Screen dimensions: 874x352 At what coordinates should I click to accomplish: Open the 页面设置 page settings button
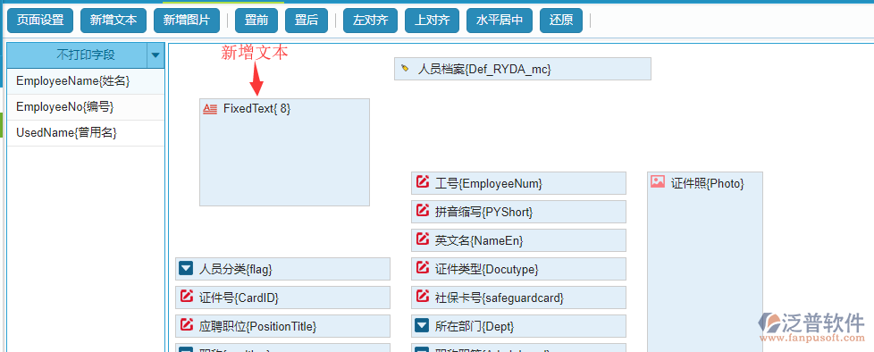[x=40, y=21]
